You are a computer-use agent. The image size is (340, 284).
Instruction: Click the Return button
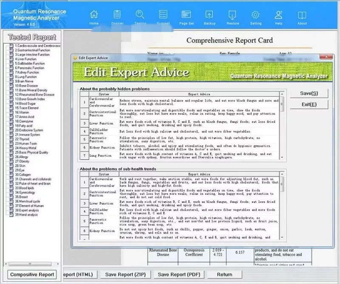click(225, 275)
